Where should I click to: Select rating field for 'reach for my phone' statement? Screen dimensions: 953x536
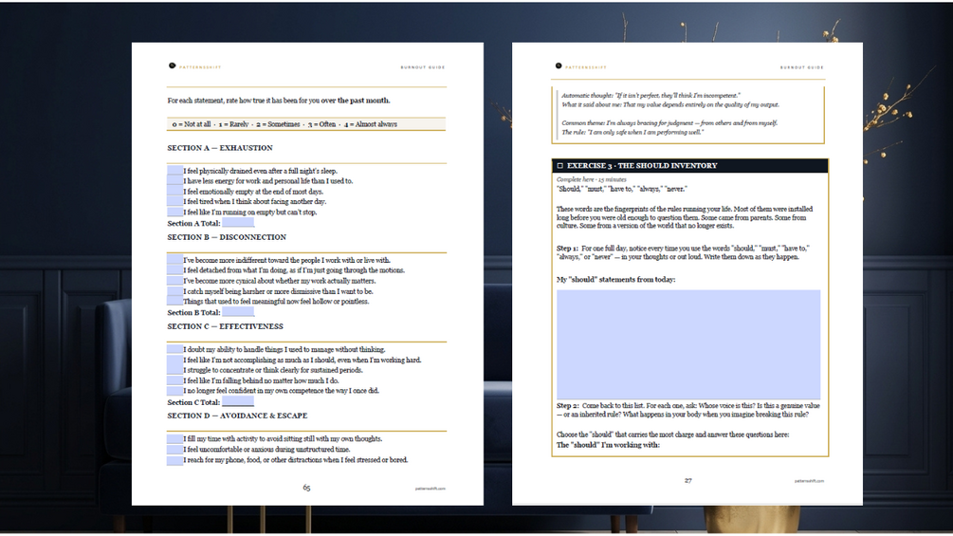175,460
